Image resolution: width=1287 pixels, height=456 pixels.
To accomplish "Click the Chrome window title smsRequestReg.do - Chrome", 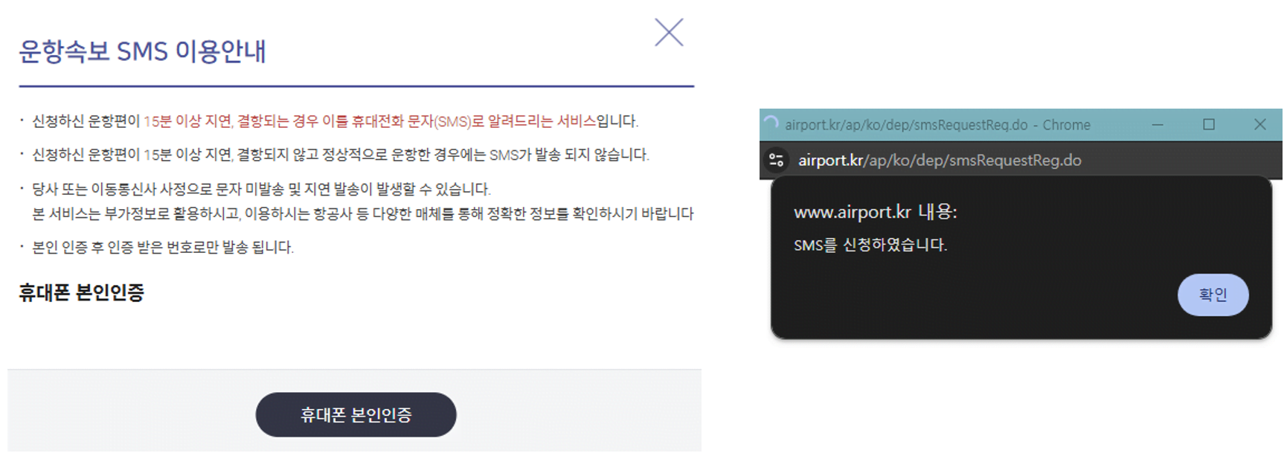I will pyautogui.click(x=938, y=125).
